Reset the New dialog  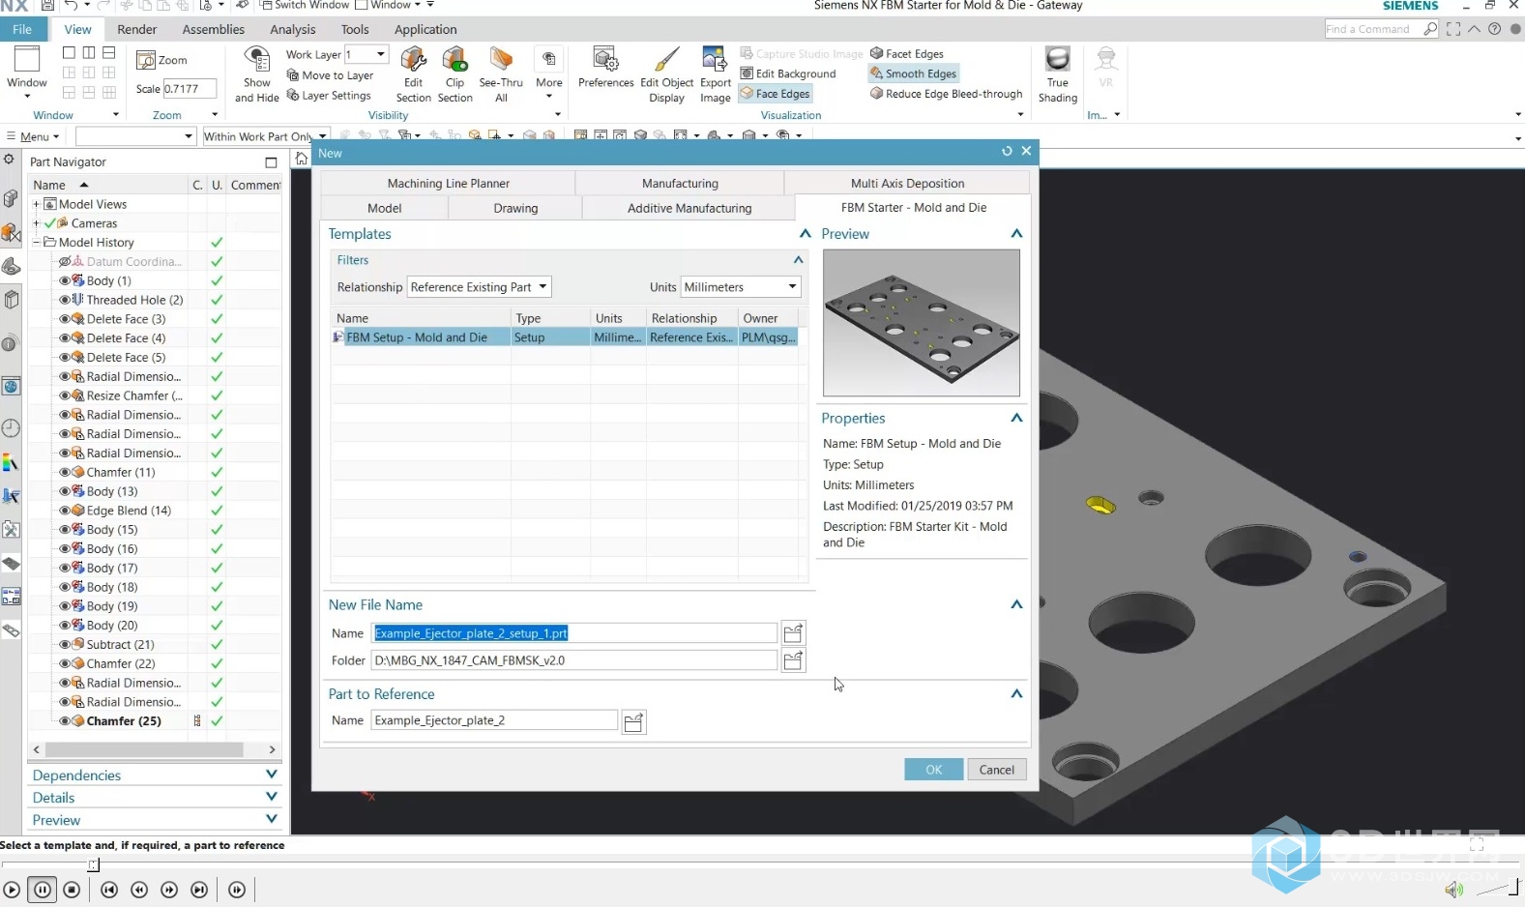pos(1007,151)
